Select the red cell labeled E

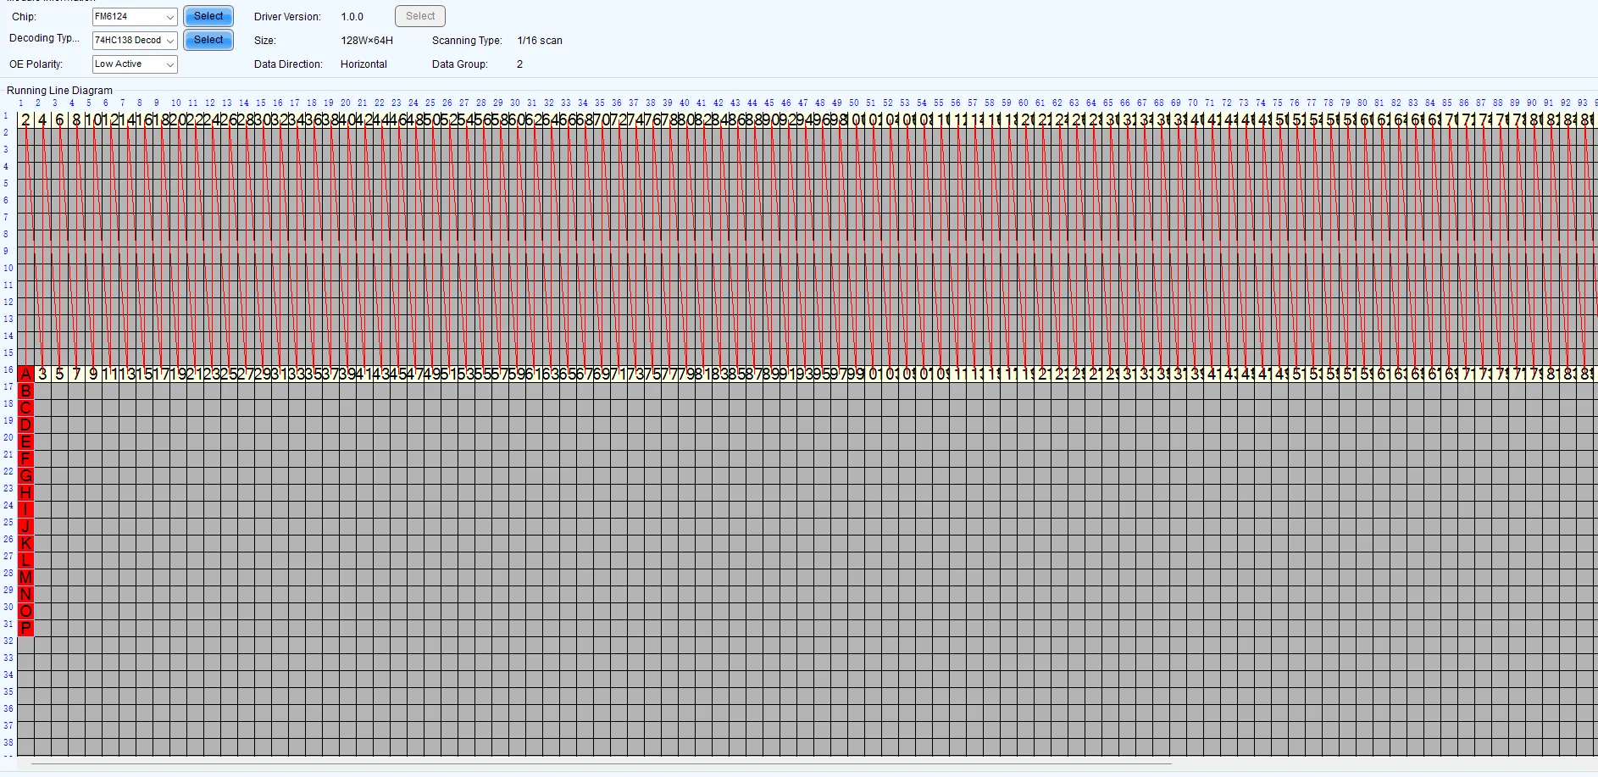(x=25, y=441)
